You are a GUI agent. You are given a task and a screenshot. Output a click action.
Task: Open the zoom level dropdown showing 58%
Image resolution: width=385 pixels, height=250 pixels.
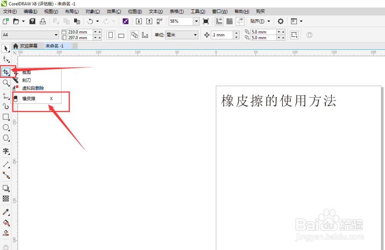click(196, 21)
